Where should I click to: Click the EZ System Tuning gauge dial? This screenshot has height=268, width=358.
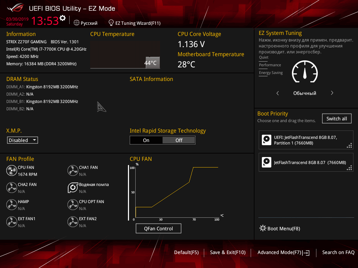click(305, 72)
